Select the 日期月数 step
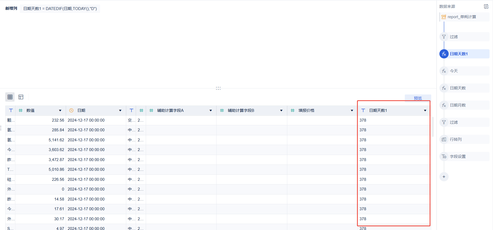This screenshot has height=230, width=493. 464,105
